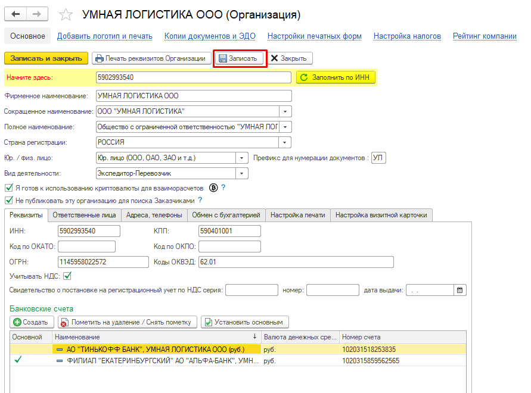Screen dimensions: 531x393
Task: Click the 'Заполнить по ИНН' button
Action: [336, 77]
